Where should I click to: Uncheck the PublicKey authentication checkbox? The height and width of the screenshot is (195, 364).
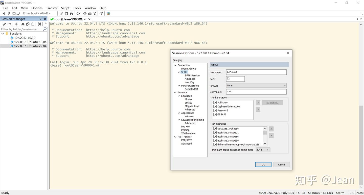[x=215, y=102]
